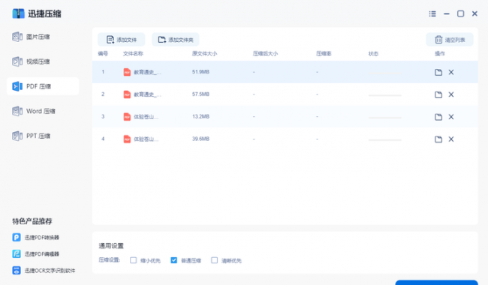The image size is (488, 285).
Task: Select the PDF 压缩 sidebar tab
Action: [43, 86]
